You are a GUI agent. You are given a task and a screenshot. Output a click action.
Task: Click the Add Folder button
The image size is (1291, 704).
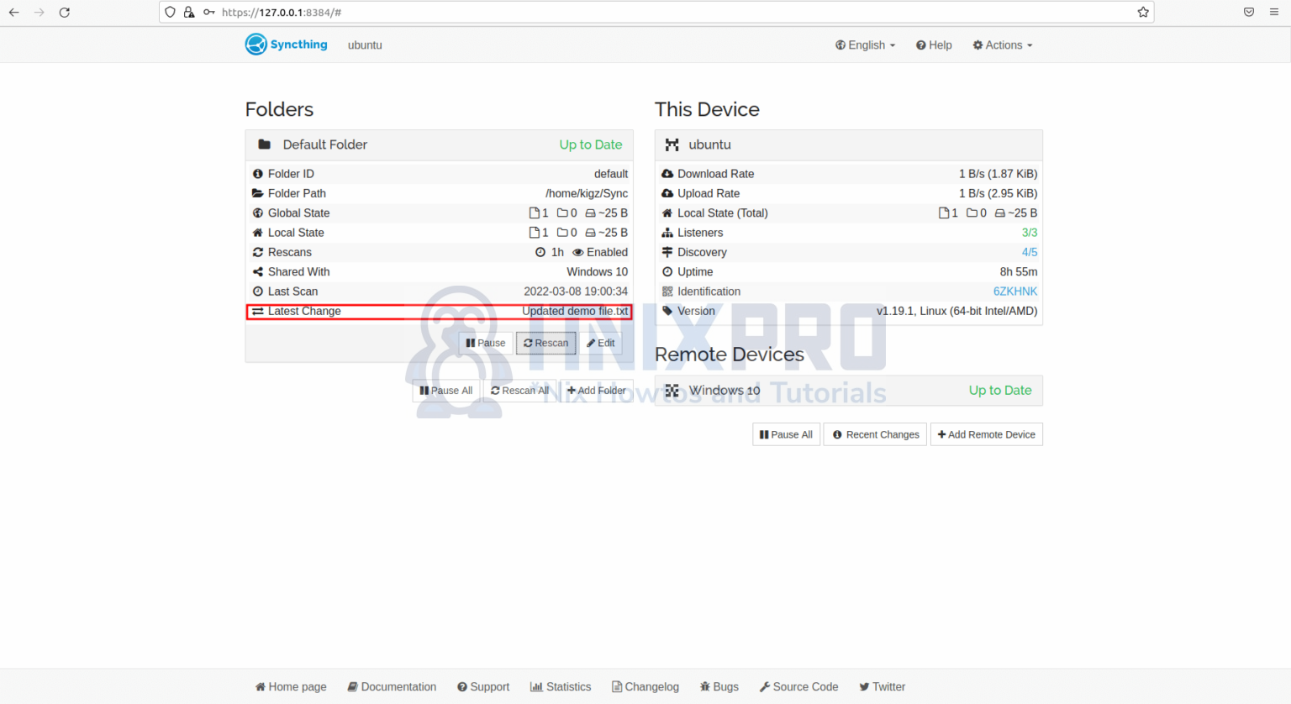[x=597, y=390]
